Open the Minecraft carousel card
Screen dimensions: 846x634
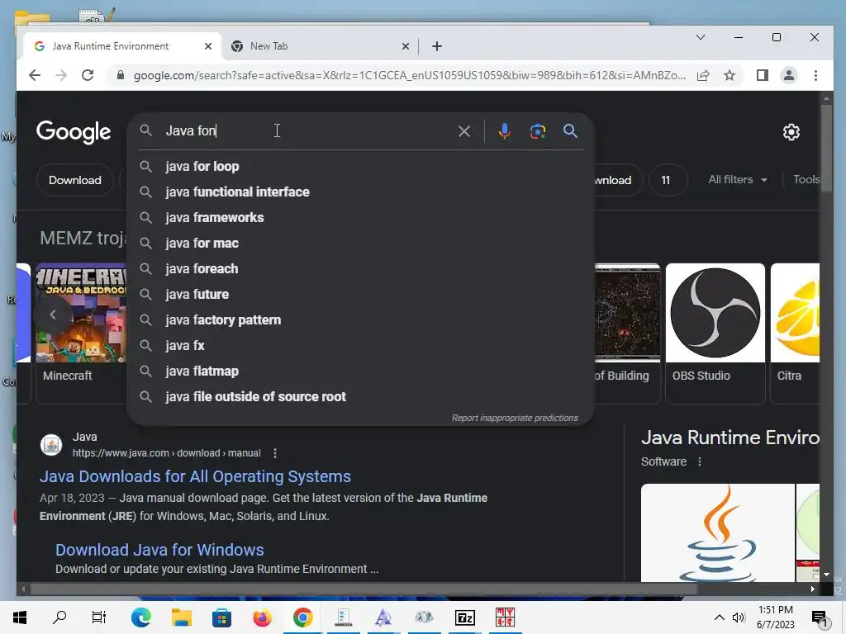point(81,334)
